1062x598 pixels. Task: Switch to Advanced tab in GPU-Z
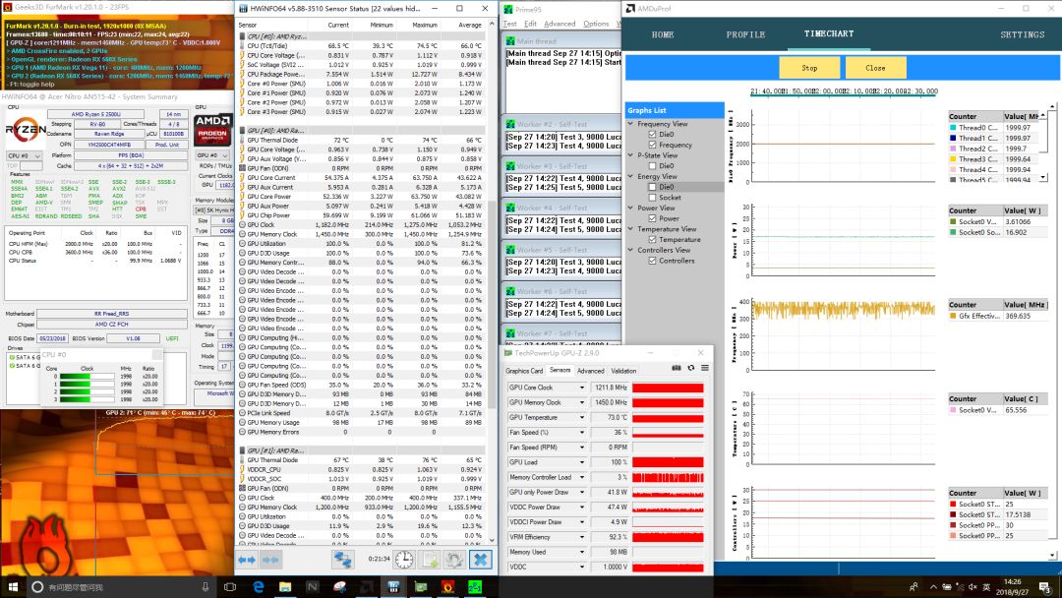pyautogui.click(x=591, y=371)
